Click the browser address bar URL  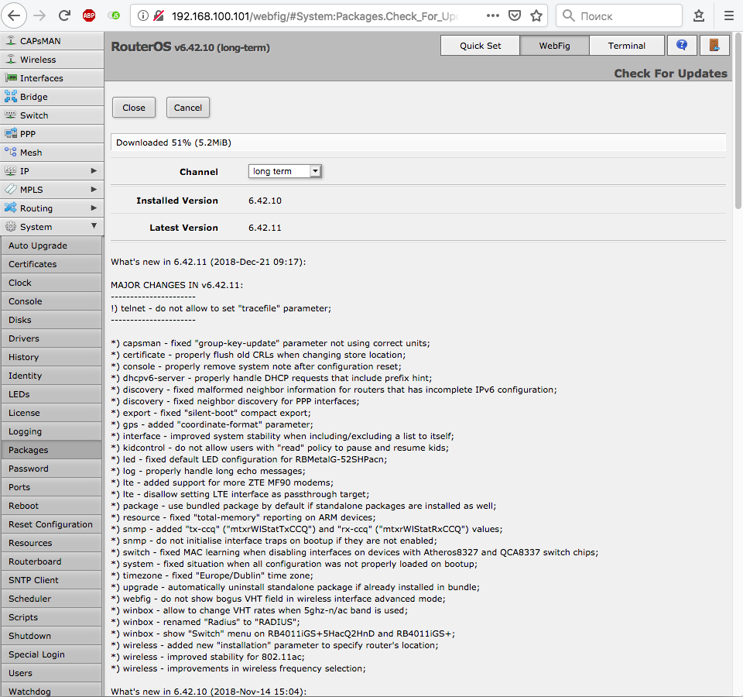(x=315, y=16)
